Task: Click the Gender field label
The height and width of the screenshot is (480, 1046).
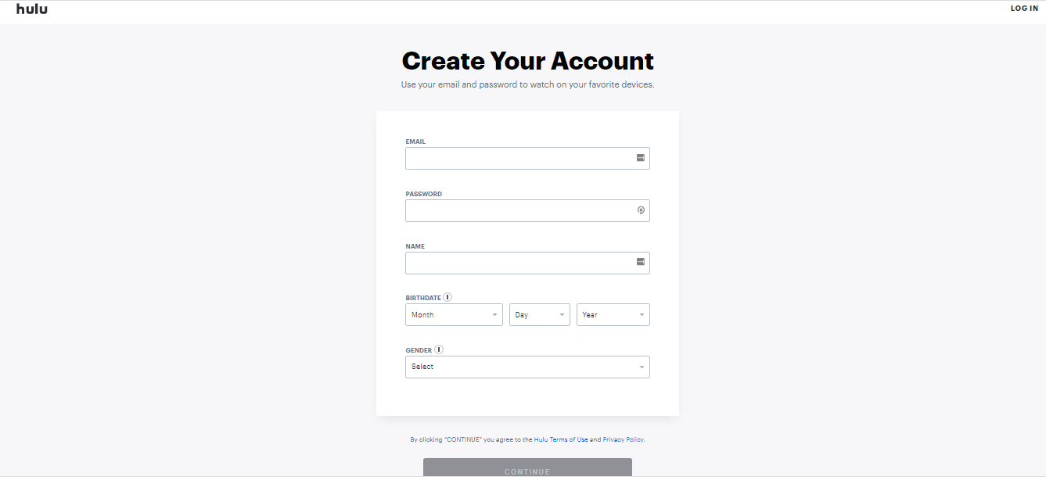Action: (419, 350)
